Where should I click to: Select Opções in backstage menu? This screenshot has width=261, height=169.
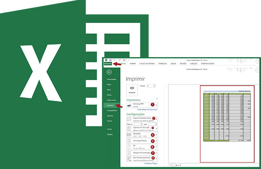(110, 134)
